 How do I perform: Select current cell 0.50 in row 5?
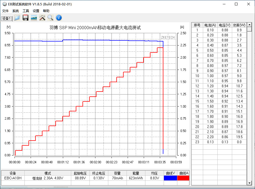pos(210,50)
